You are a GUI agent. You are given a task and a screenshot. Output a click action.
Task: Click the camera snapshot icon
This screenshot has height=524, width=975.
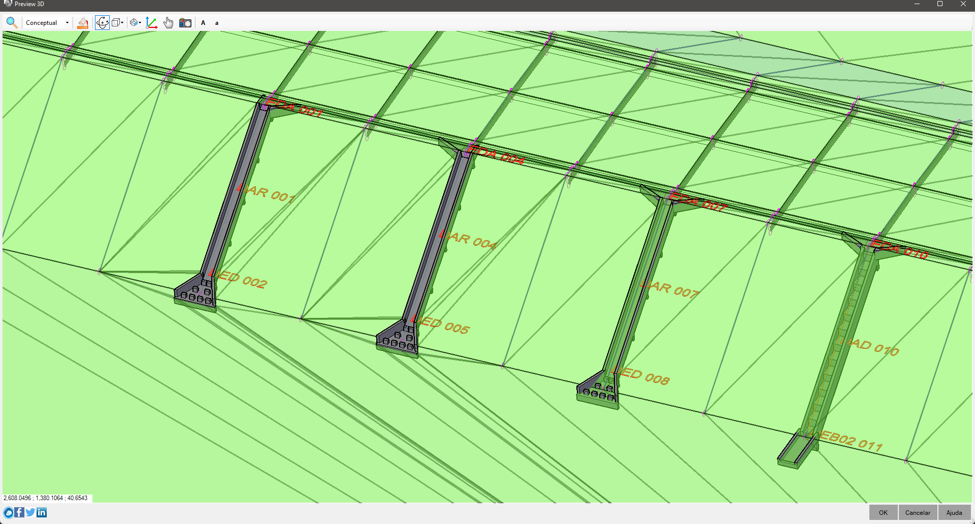(x=185, y=23)
